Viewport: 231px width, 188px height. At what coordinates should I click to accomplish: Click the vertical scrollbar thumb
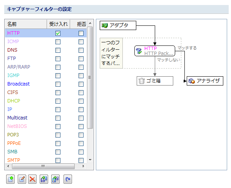tap(90, 77)
